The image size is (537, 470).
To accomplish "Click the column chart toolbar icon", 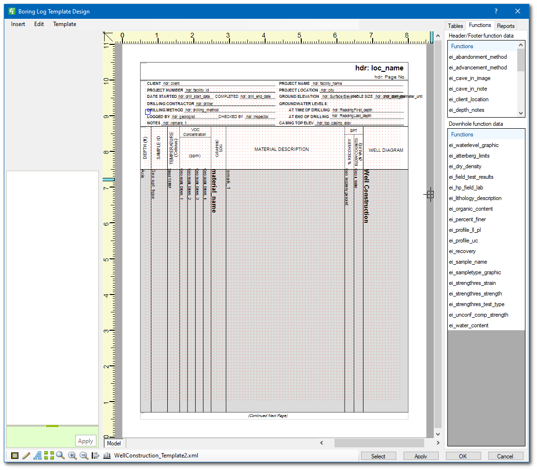I will click(107, 455).
